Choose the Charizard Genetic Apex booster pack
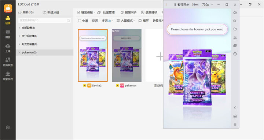The height and width of the screenshot is (140, 264). click(176, 74)
